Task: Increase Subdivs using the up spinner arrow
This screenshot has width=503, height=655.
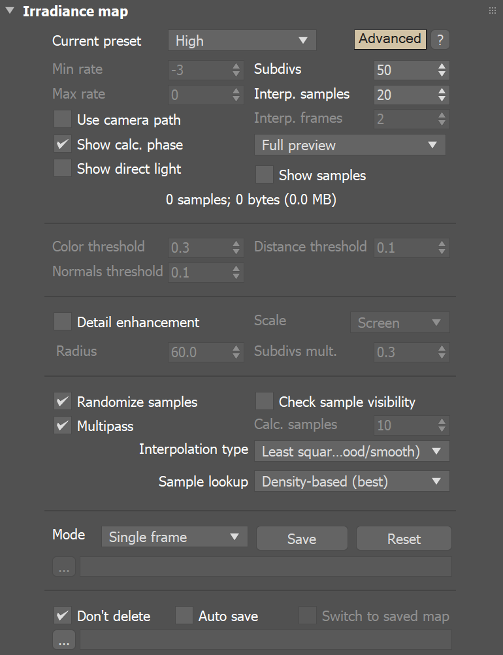Action: point(443,65)
